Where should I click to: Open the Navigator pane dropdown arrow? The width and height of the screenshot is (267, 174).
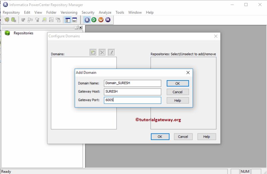click(x=76, y=27)
